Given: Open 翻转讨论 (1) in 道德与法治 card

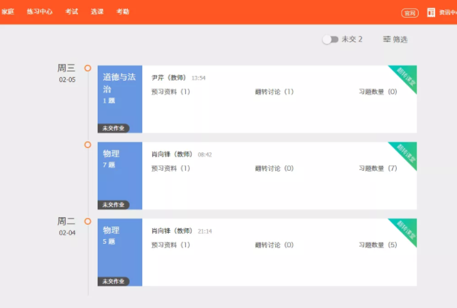Looking at the screenshot, I should (274, 92).
